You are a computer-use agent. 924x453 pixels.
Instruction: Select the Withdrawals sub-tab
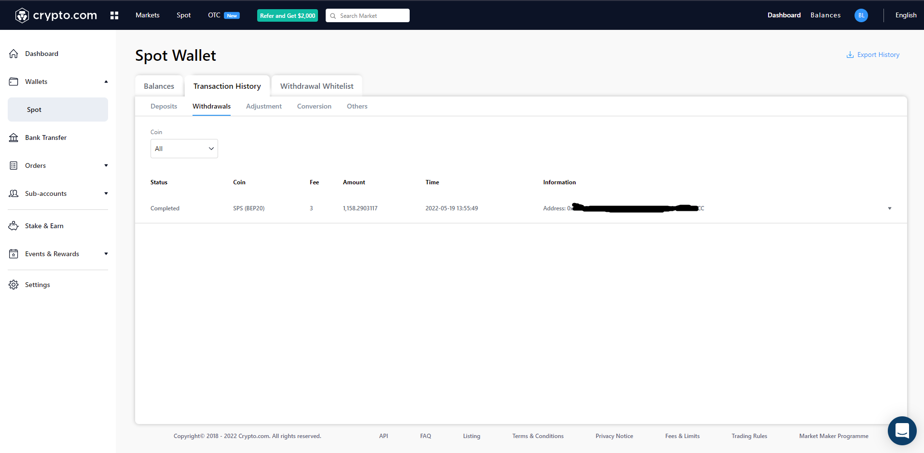tap(211, 106)
